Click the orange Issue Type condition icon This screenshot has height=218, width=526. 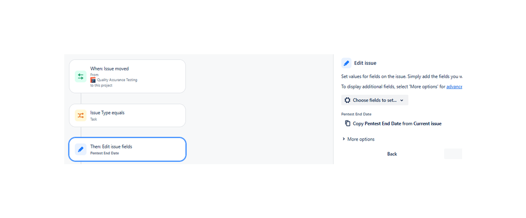point(81,116)
